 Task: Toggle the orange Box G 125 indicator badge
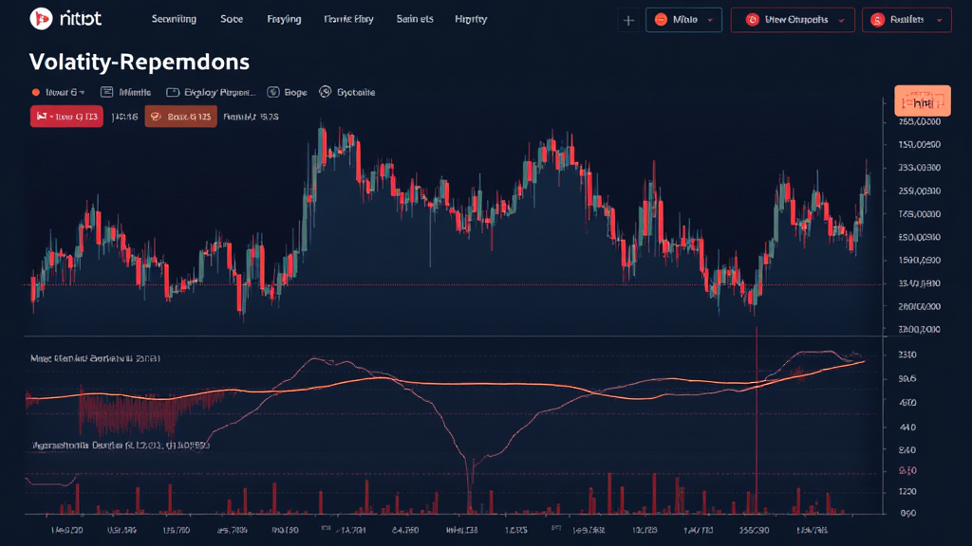click(180, 117)
